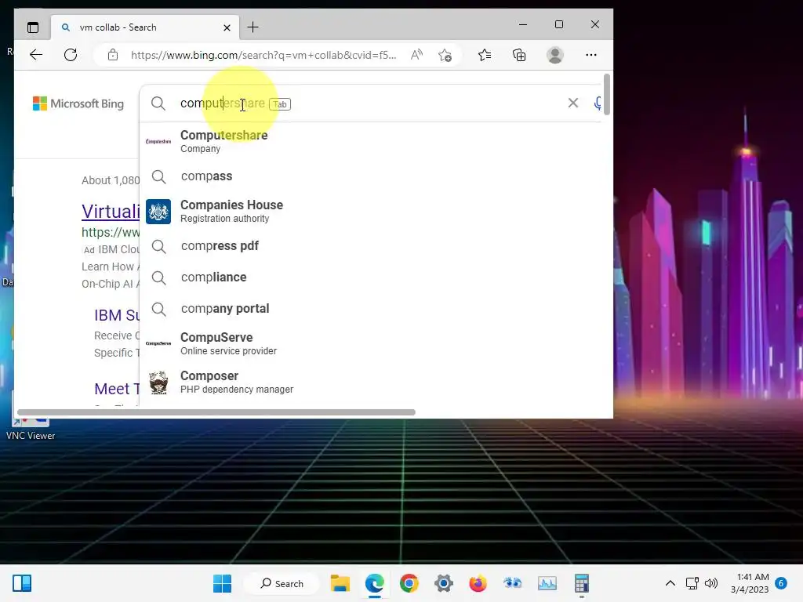
Task: Click the search magnifier in Bing box
Action: pos(158,103)
